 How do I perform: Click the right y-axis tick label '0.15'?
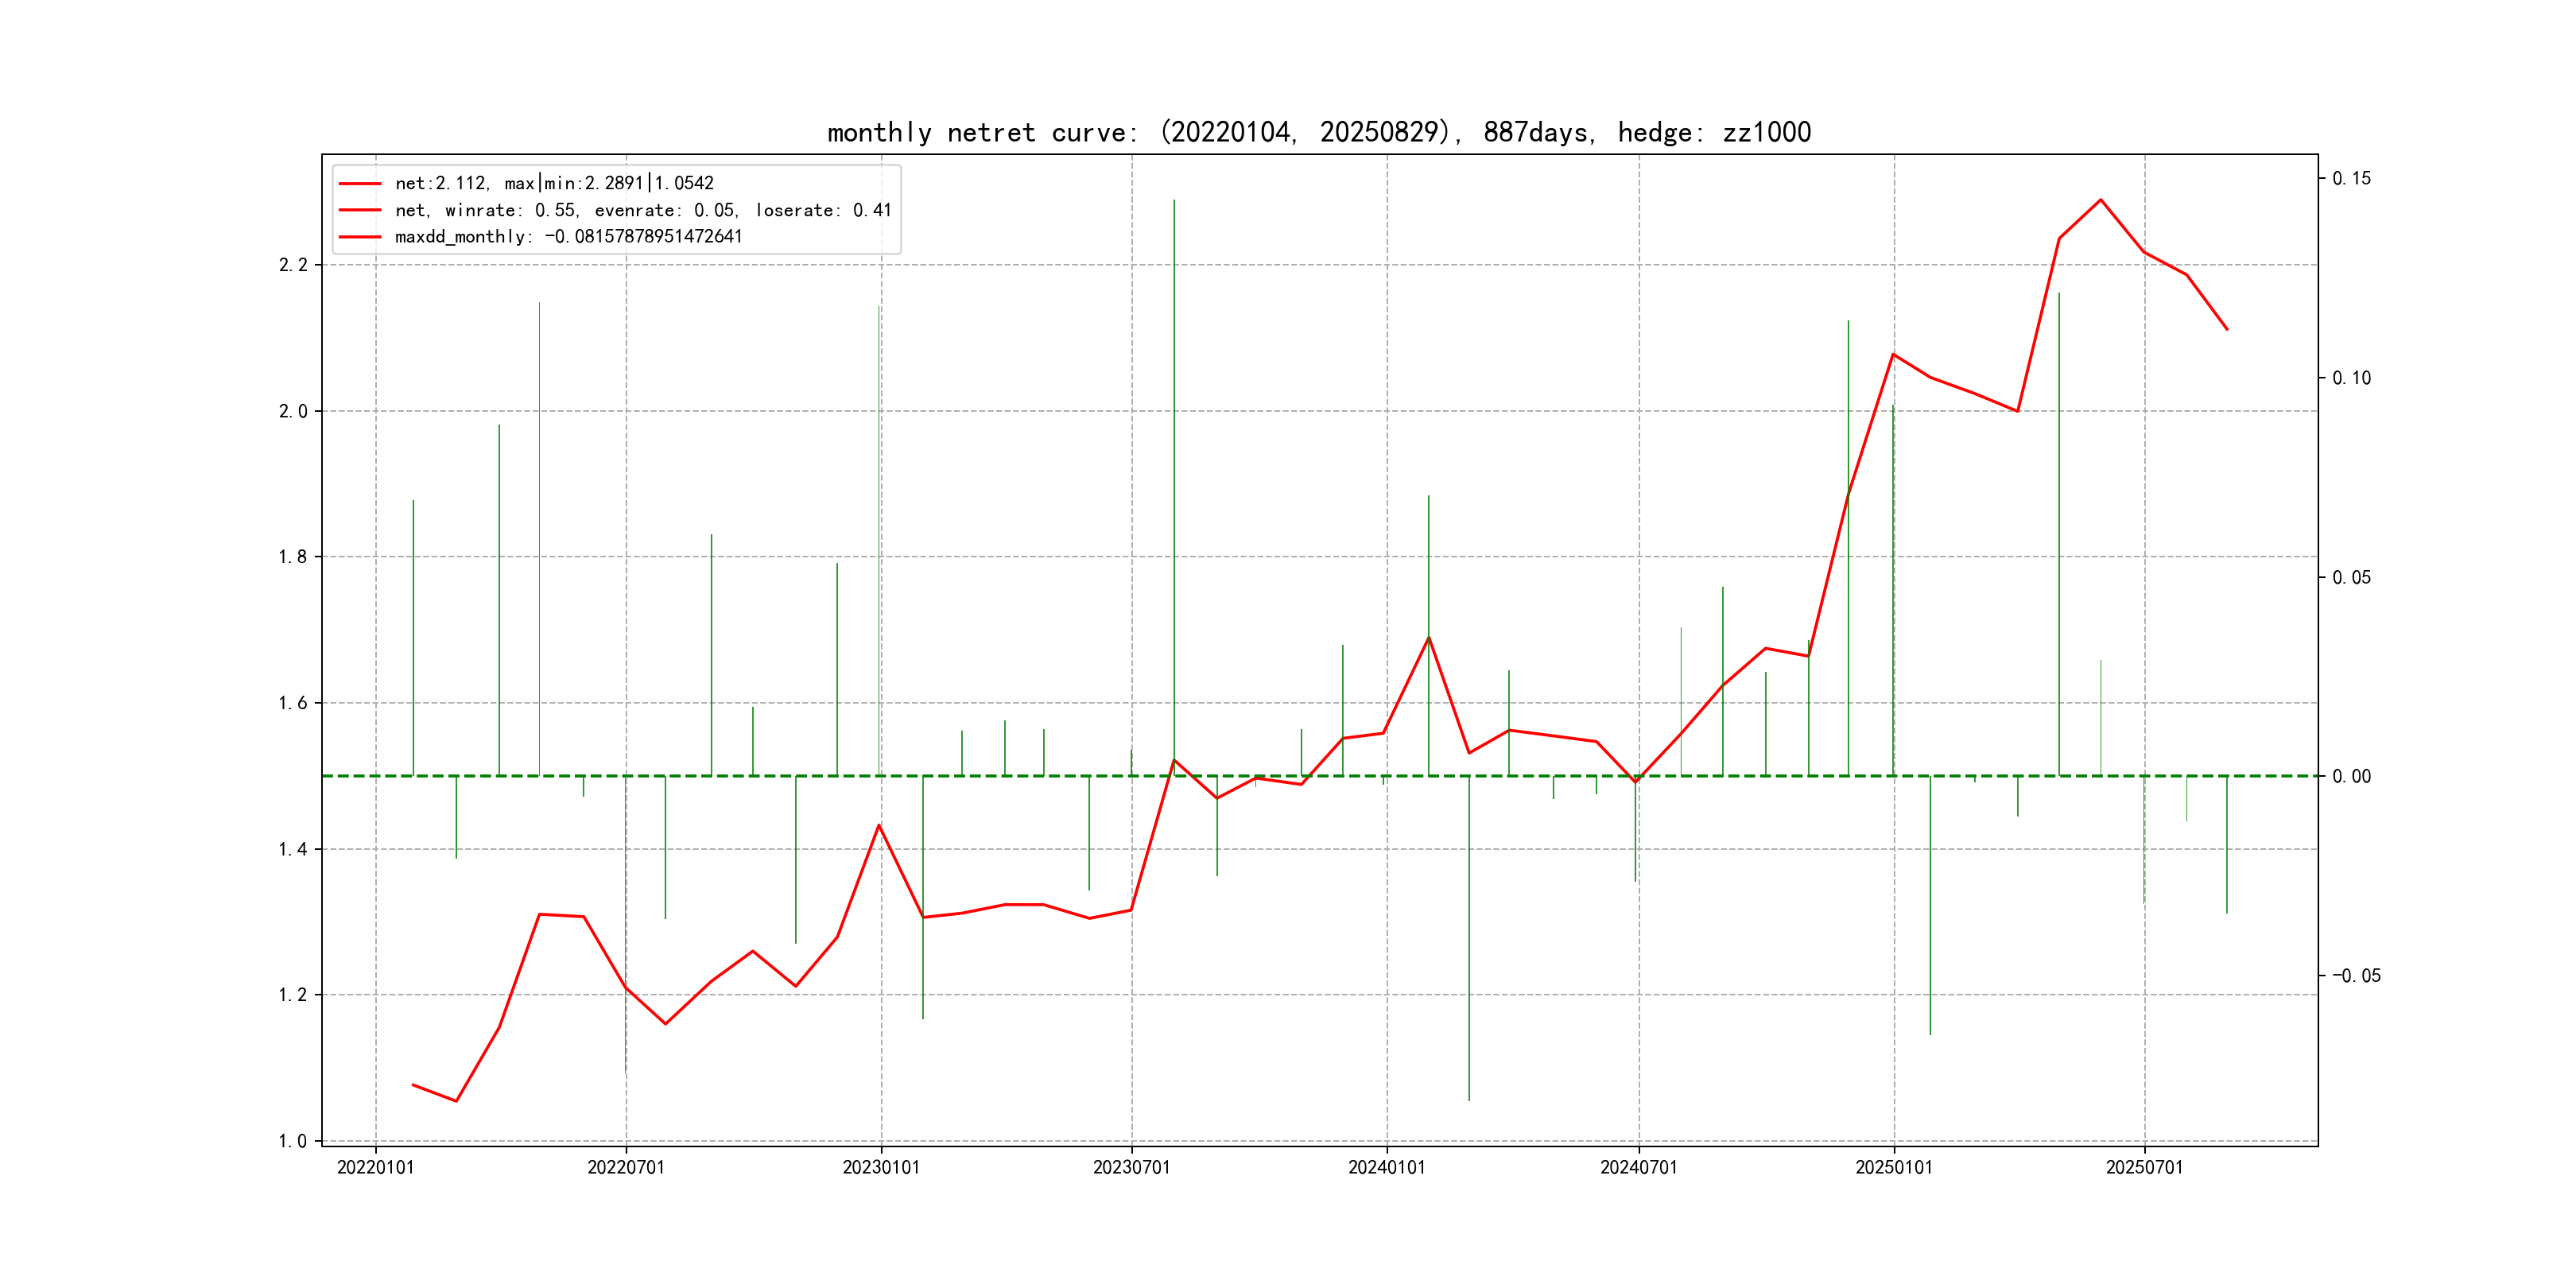coord(2351,179)
